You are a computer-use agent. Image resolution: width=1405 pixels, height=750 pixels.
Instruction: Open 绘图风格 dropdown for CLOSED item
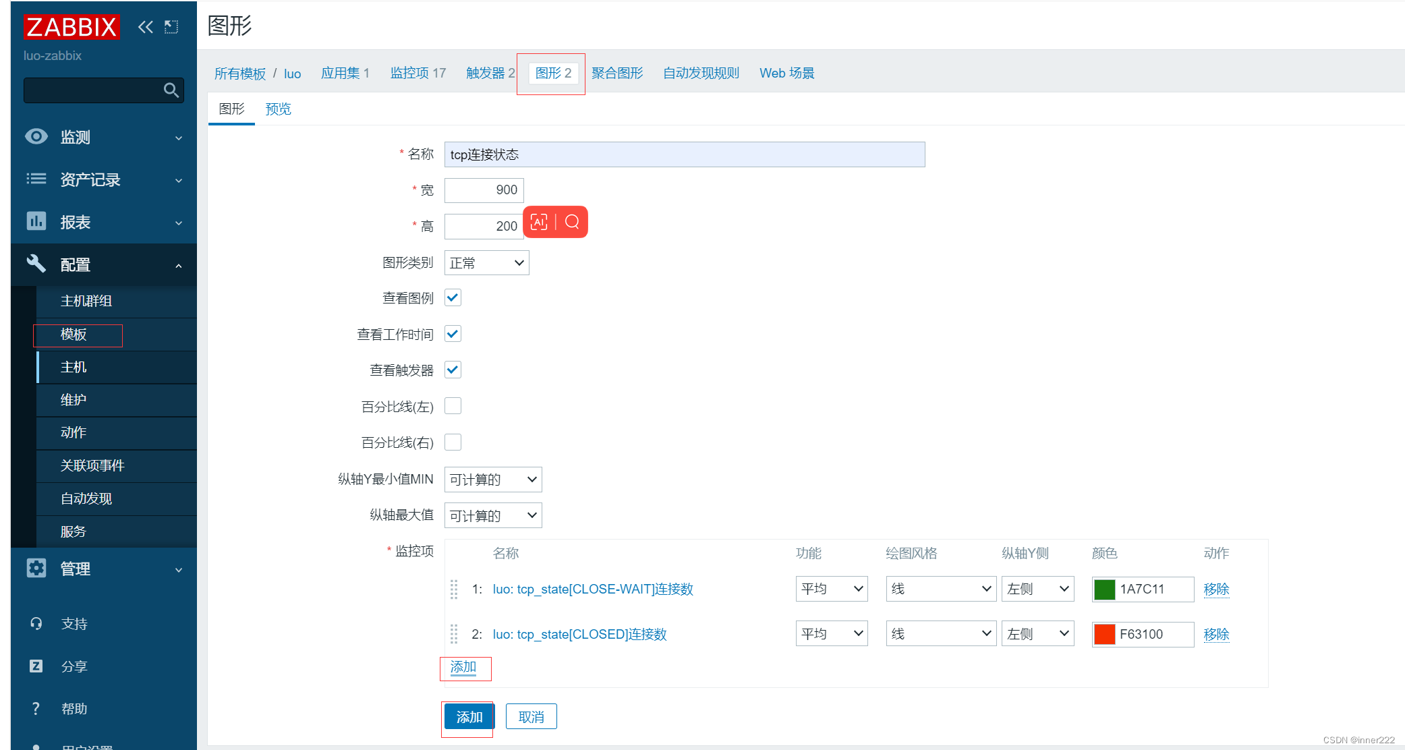(x=941, y=634)
